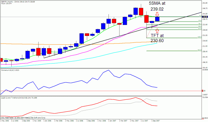Click the Momentum 0.00 level tag
The image size is (208, 122).
tap(204, 91)
